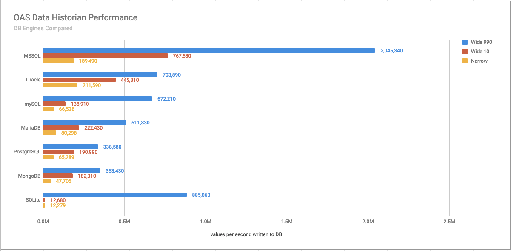
Task: Select the MSSQL blue bar labeled 2,045,340
Action: point(209,50)
